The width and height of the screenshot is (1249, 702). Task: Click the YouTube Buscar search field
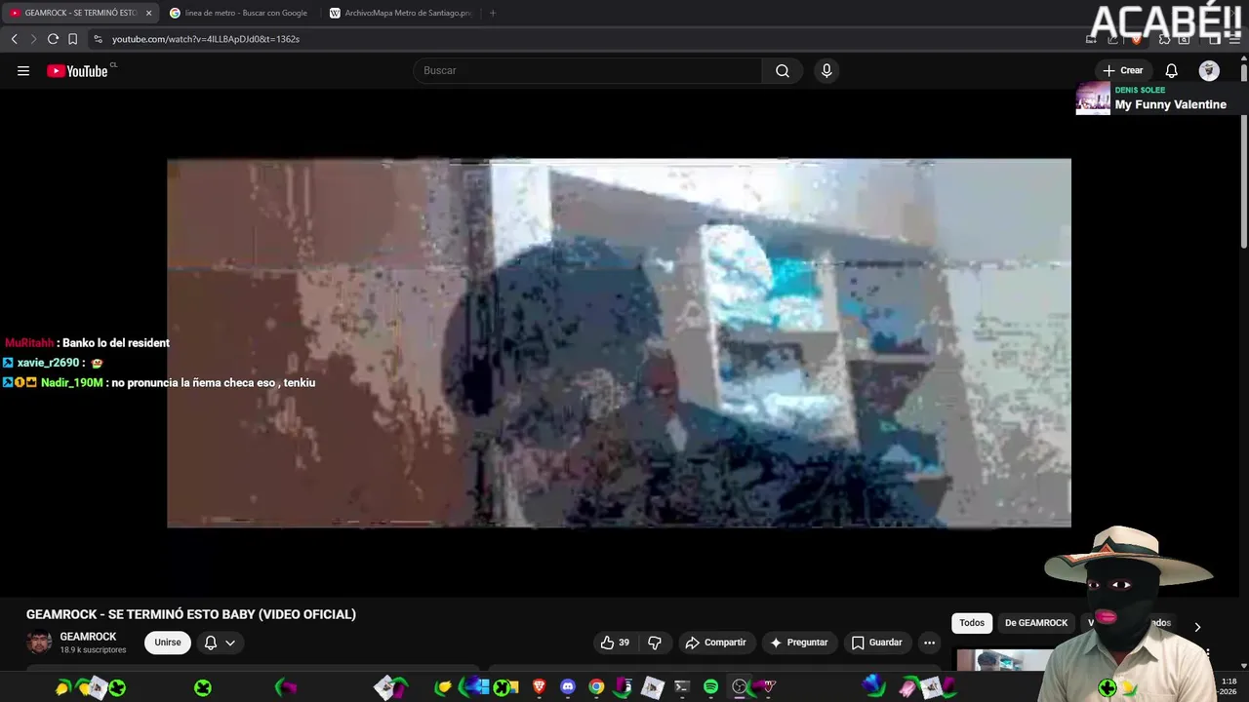[587, 70]
